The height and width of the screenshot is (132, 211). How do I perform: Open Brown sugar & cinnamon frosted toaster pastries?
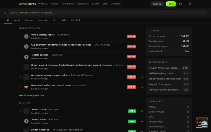point(72,65)
